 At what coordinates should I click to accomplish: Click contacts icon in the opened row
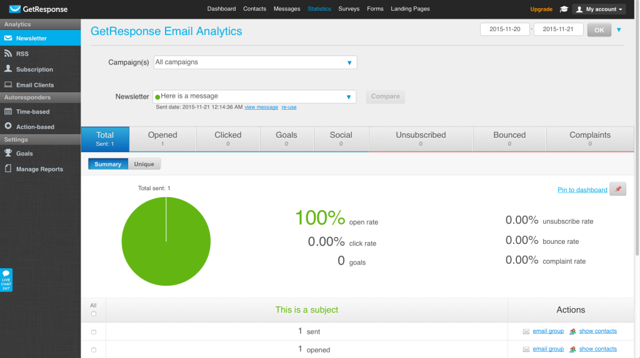(572, 349)
